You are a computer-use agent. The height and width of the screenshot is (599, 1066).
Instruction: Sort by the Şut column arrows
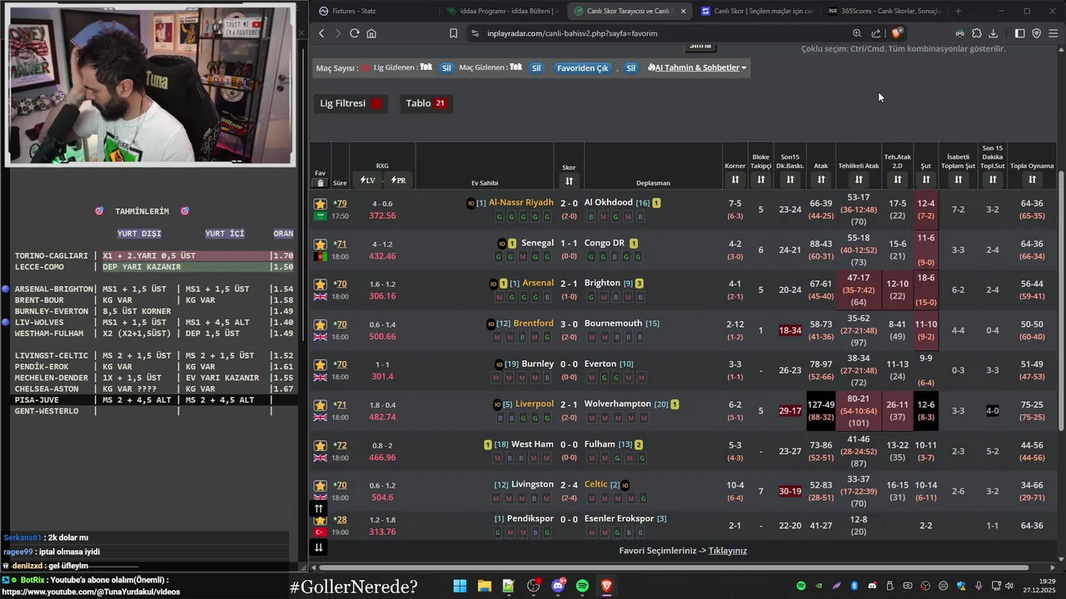(925, 180)
